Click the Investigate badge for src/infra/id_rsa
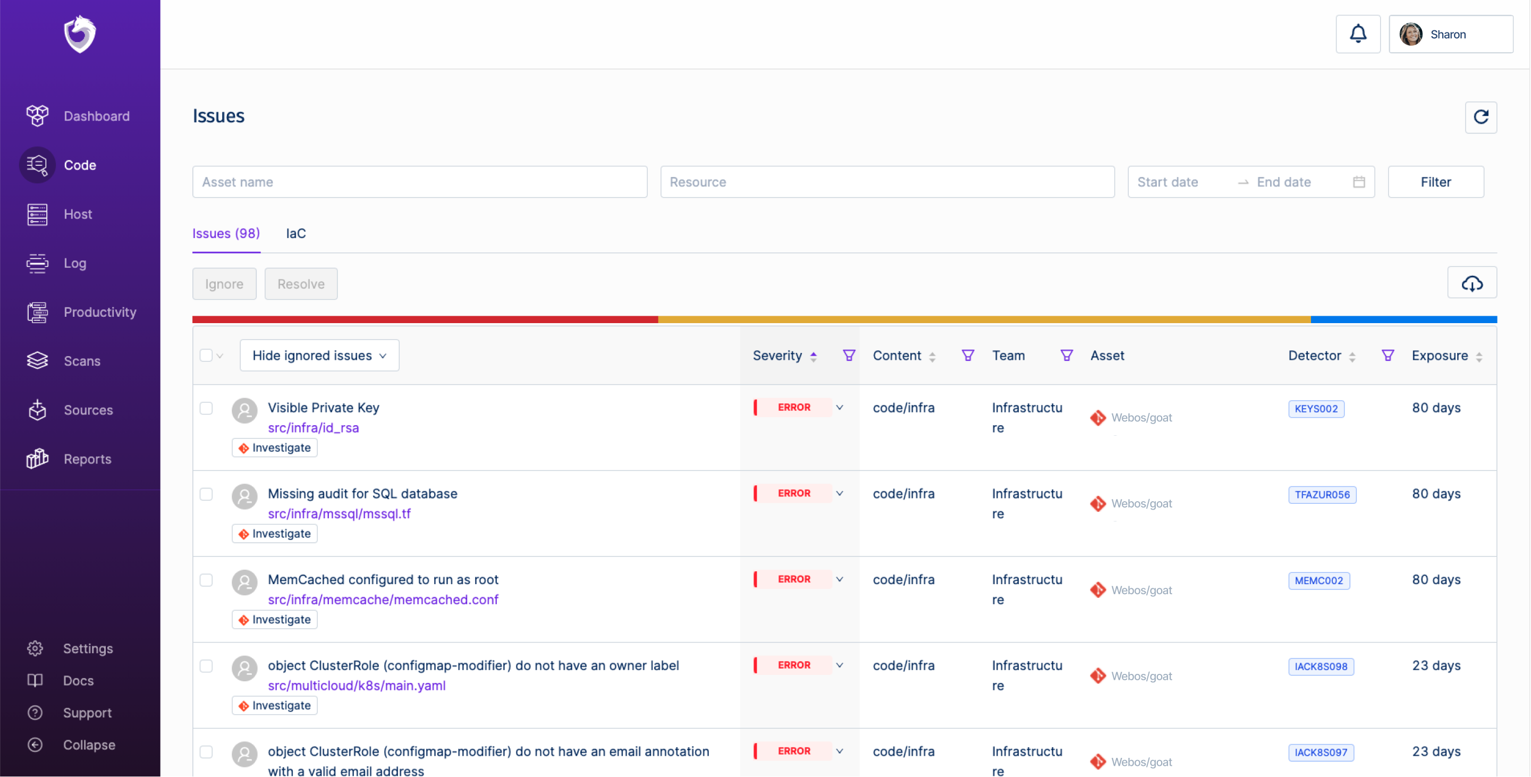 click(274, 447)
